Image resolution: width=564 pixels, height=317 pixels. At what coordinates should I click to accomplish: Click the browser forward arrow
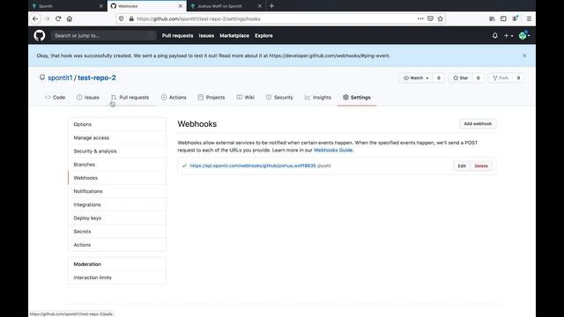(x=47, y=18)
